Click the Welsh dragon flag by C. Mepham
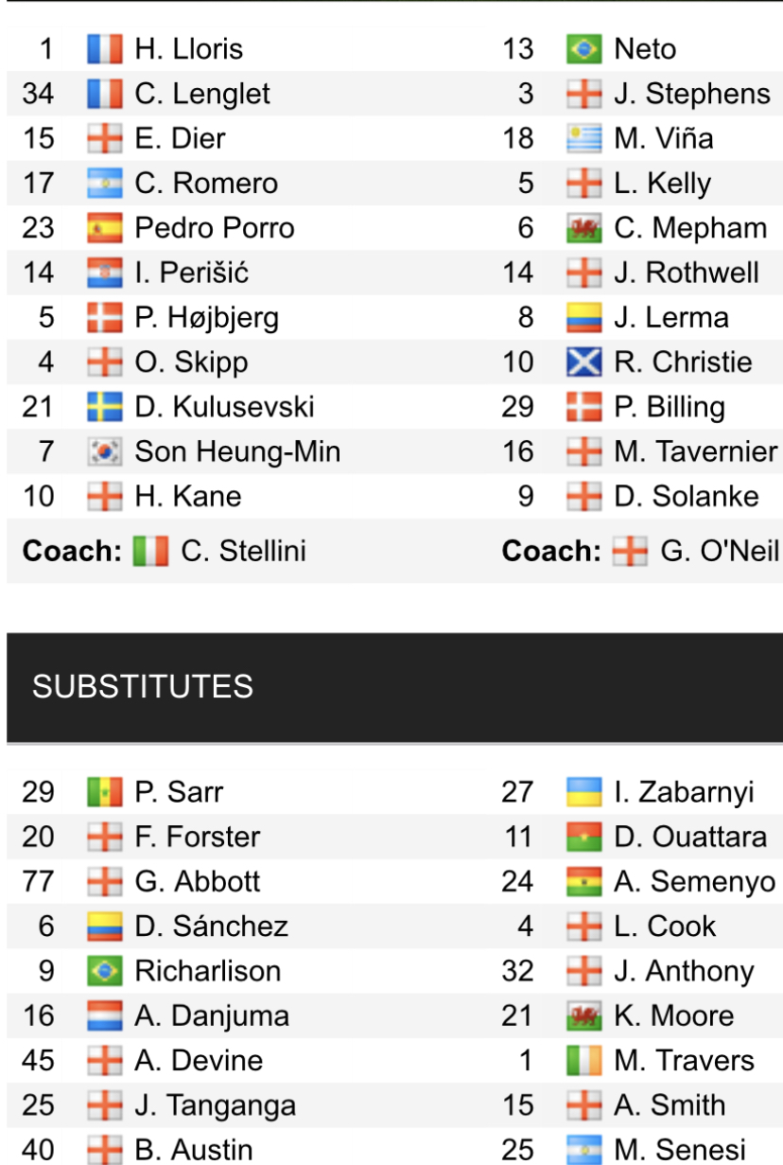The width and height of the screenshot is (783, 1165). pos(584,228)
